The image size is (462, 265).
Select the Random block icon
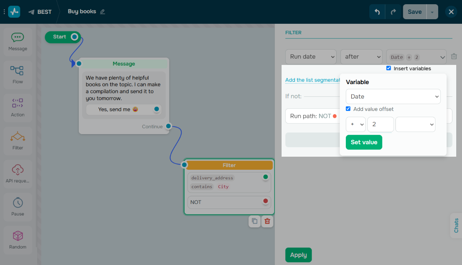pyautogui.click(x=18, y=240)
